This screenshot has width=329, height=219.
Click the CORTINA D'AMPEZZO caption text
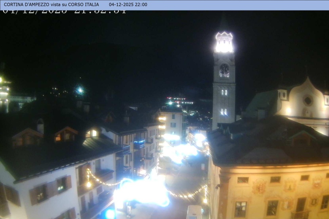click(51, 5)
